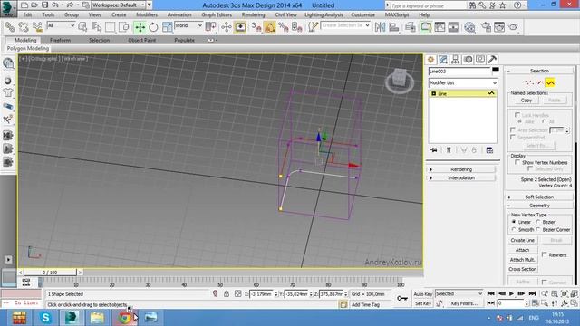
Task: Go to the animation end frame
Action: 533,293
